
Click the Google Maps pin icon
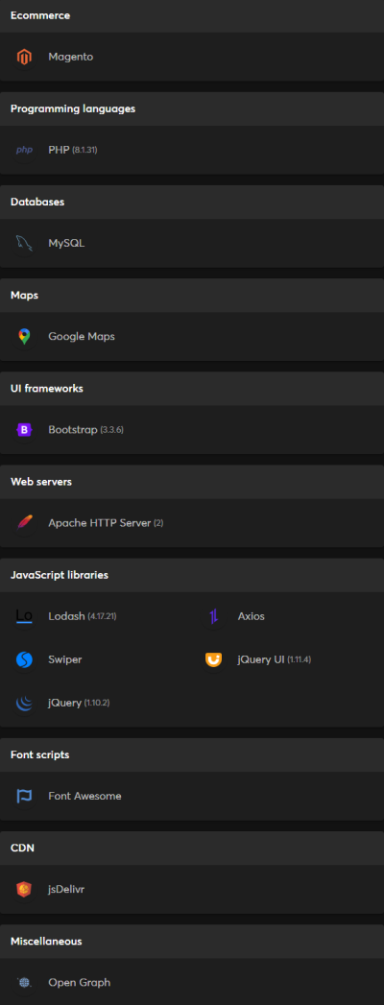(24, 337)
